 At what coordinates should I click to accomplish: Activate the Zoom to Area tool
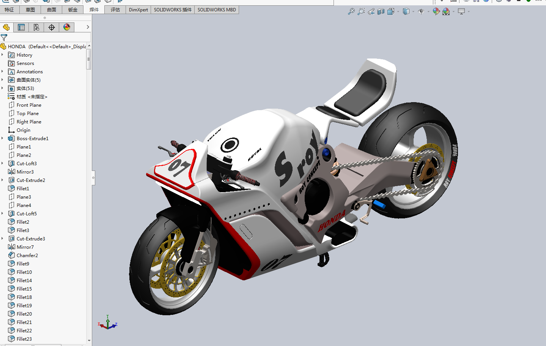[x=361, y=11]
